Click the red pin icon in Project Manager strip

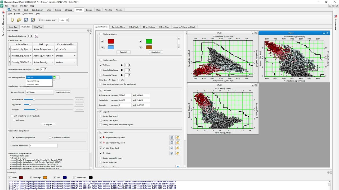pos(3,12)
